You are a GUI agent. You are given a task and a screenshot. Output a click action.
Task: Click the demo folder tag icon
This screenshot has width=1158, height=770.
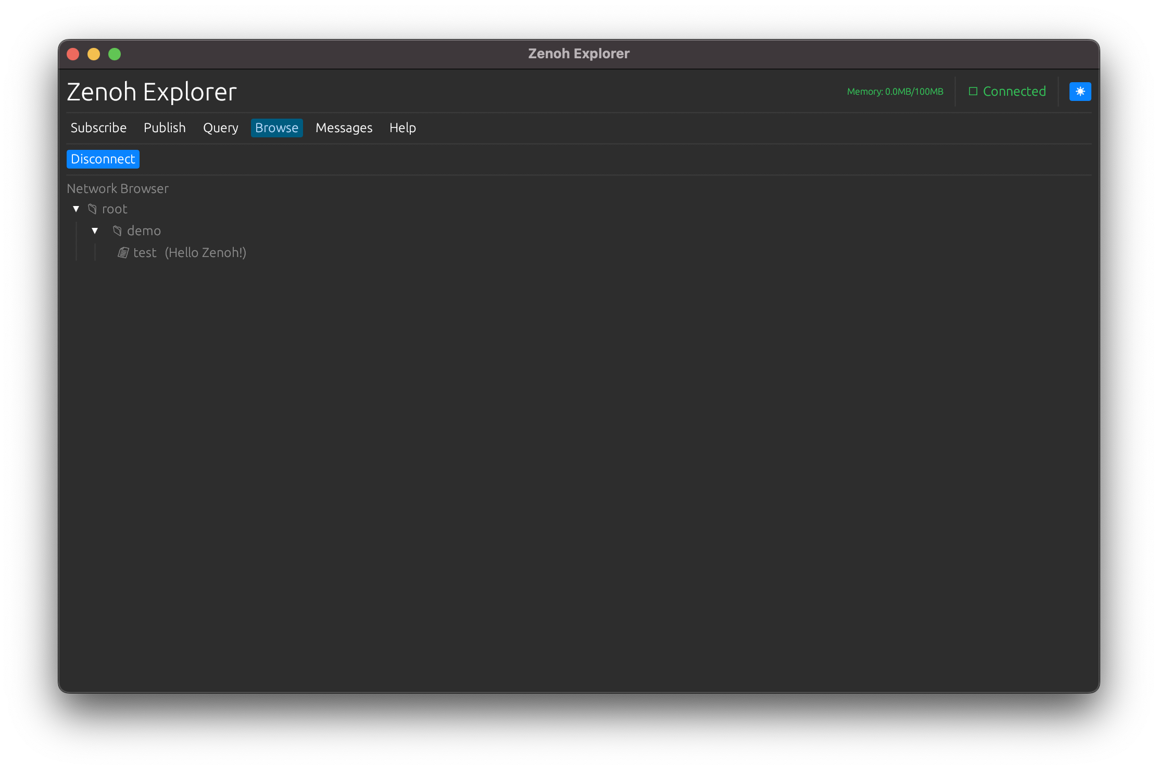[117, 231]
